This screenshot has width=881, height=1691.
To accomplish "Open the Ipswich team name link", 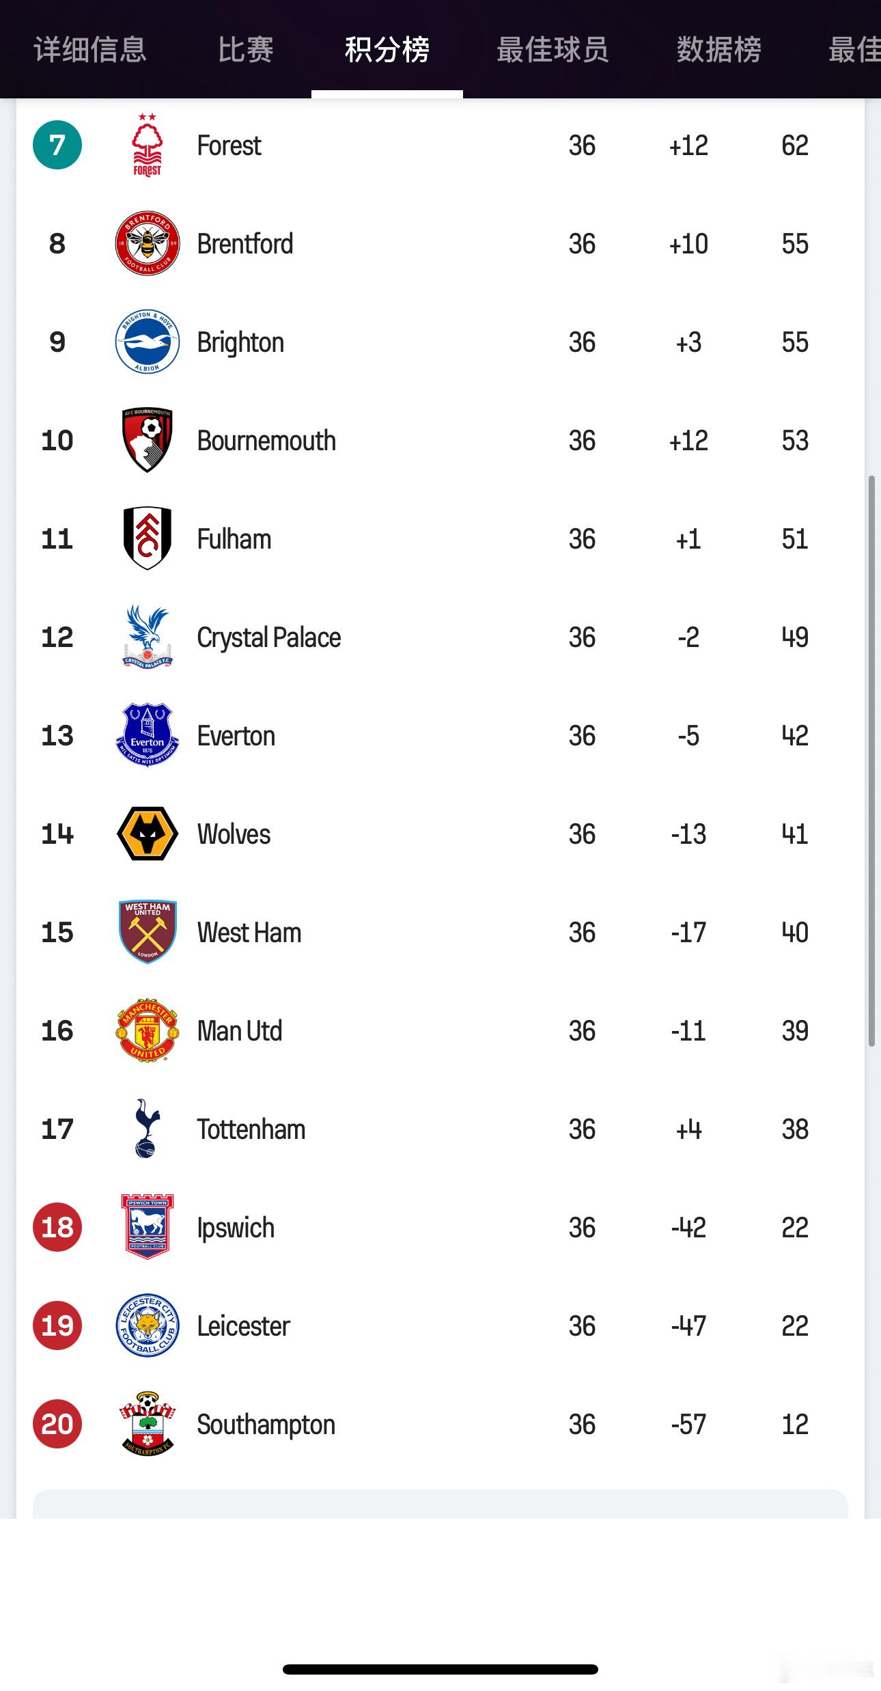I will click(x=236, y=1227).
